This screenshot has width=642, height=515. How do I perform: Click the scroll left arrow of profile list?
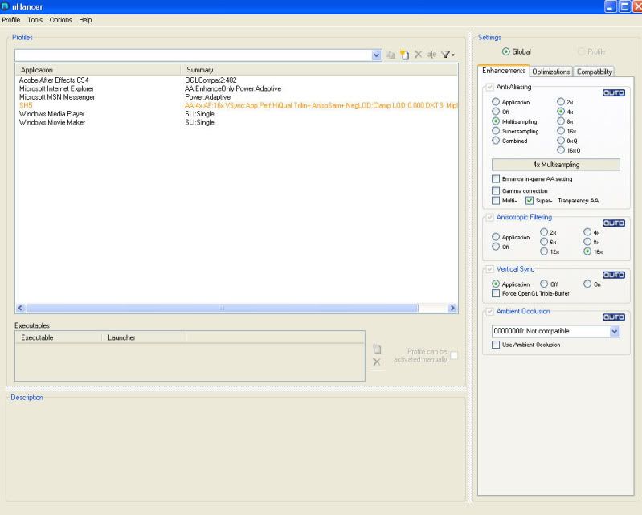[x=20, y=308]
